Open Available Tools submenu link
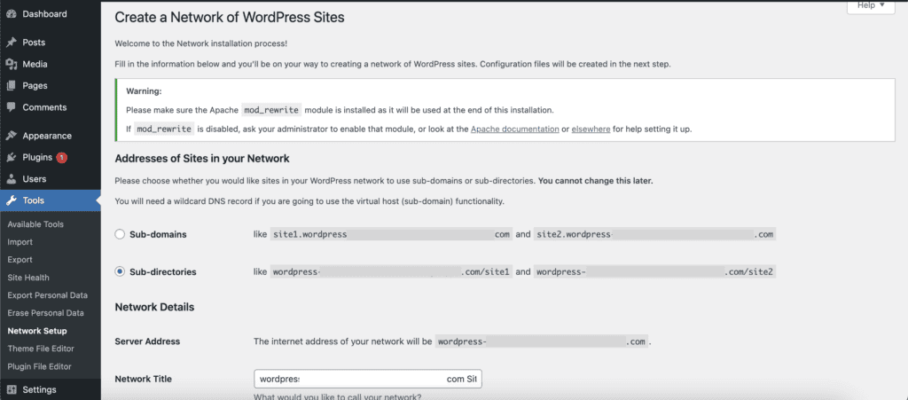Image resolution: width=908 pixels, height=400 pixels. coord(35,224)
